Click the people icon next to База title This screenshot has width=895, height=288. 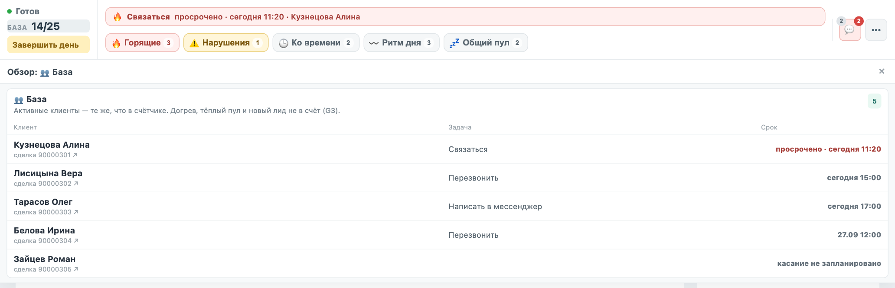(19, 100)
